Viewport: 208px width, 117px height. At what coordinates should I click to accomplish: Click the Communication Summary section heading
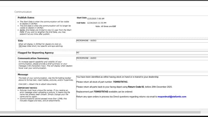click(x=33, y=58)
